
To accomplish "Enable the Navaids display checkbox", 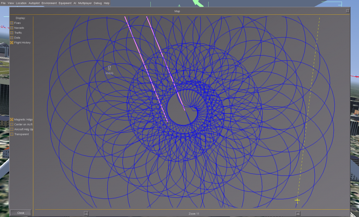I will pyautogui.click(x=12, y=28).
